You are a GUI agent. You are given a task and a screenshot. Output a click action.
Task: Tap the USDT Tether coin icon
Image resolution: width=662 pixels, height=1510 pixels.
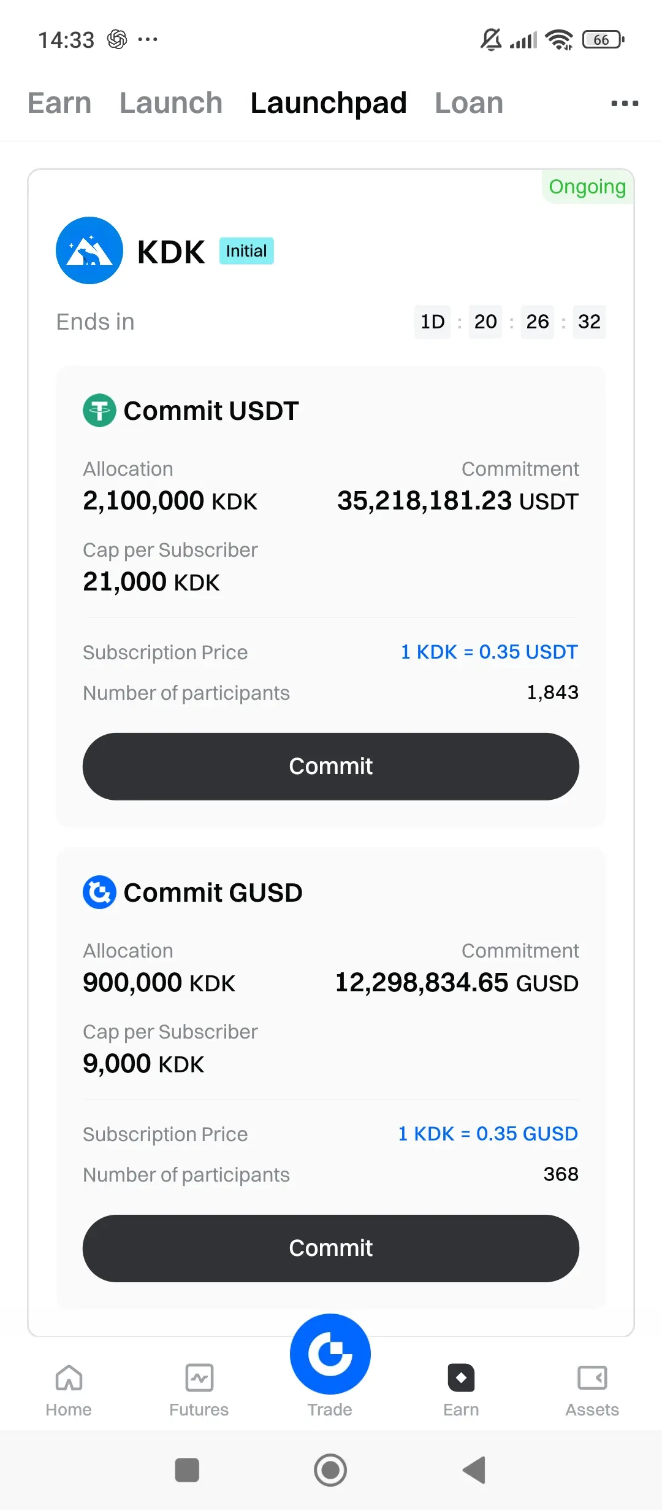[x=99, y=410]
